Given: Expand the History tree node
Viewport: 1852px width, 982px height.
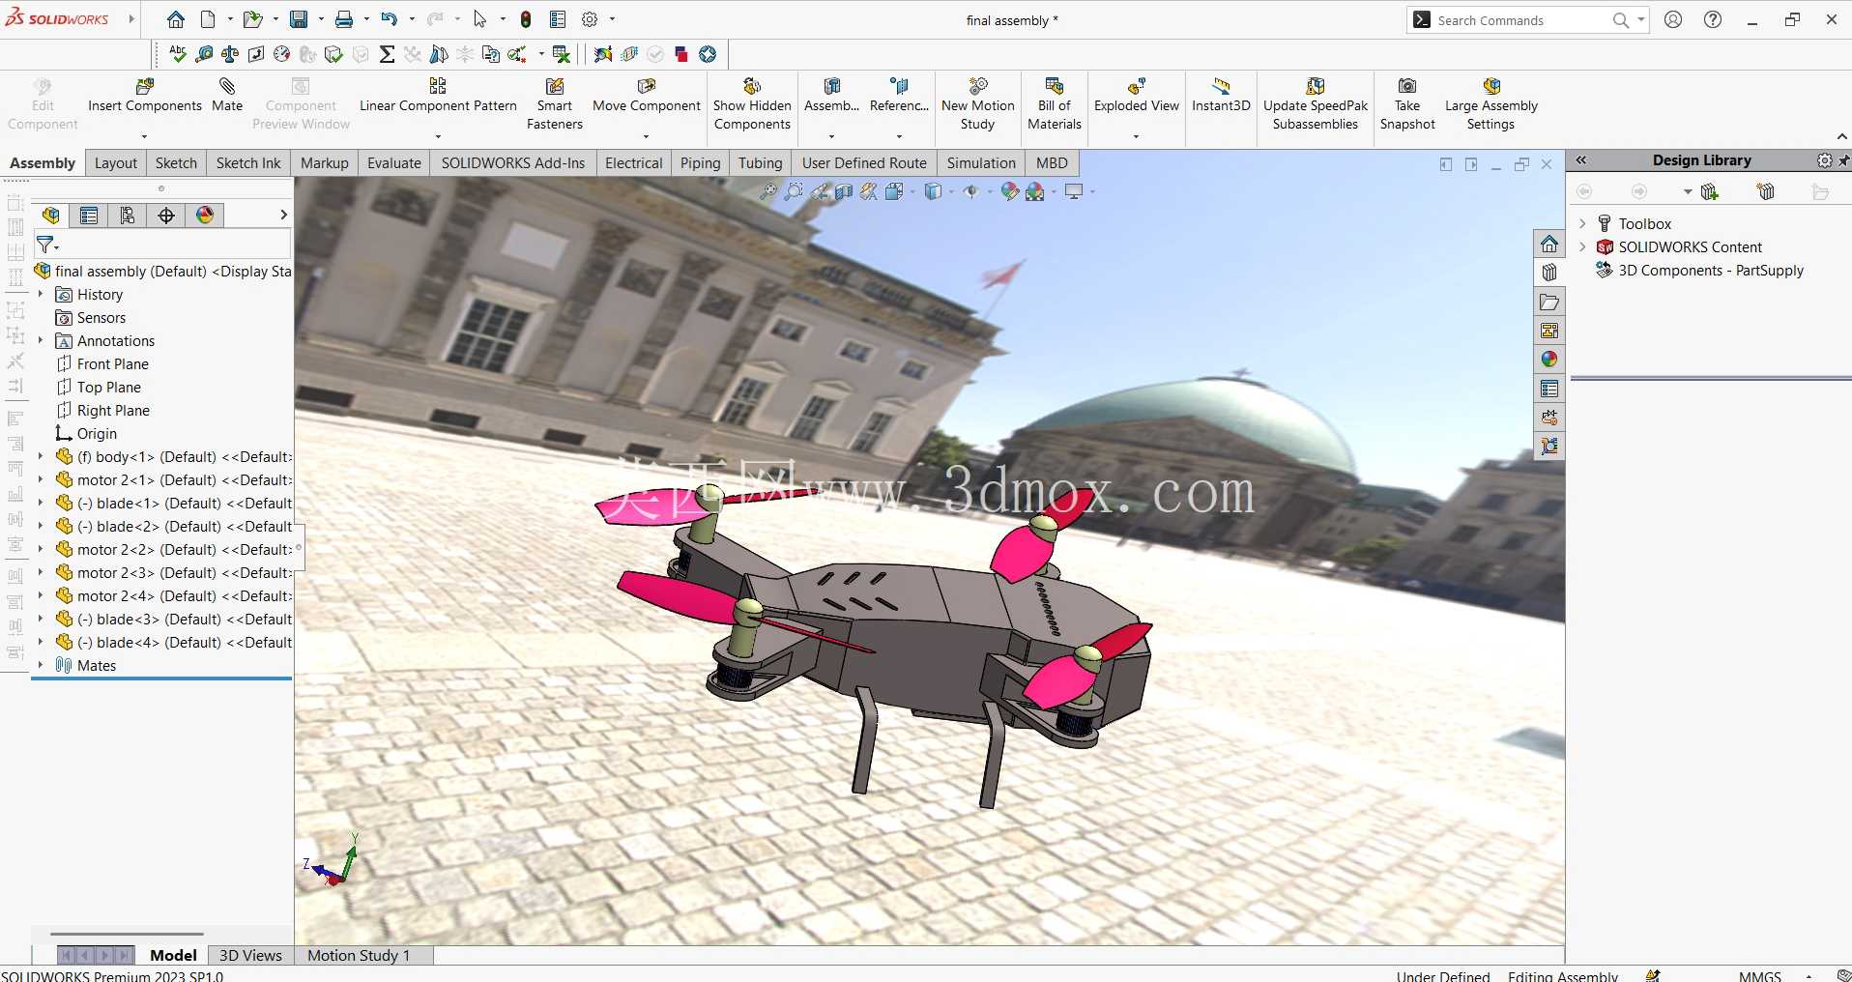Looking at the screenshot, I should click(x=41, y=294).
